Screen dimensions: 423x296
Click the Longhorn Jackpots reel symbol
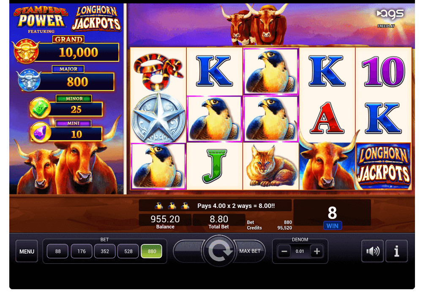pos(383,166)
